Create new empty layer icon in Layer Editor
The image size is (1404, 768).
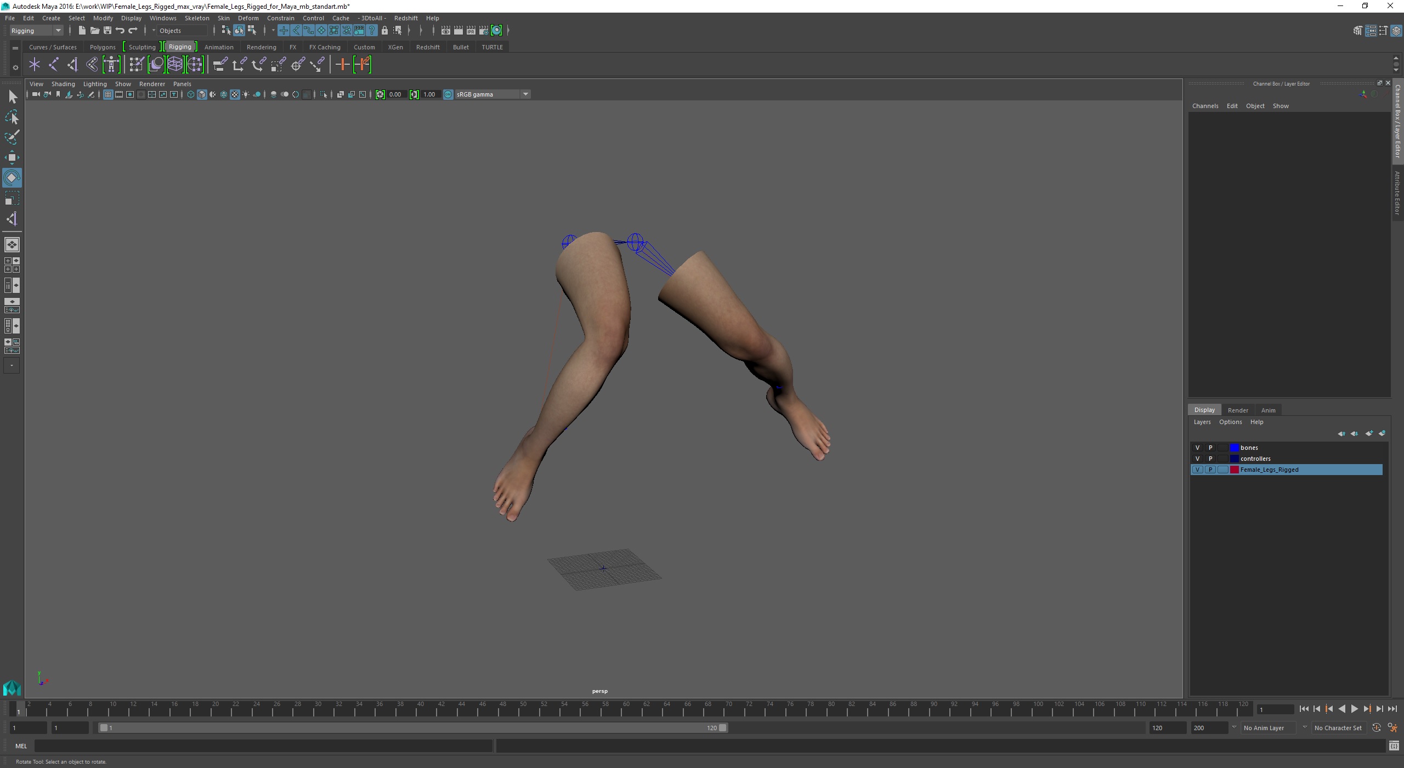click(1369, 433)
